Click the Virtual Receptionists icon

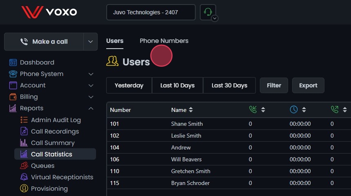24,177
